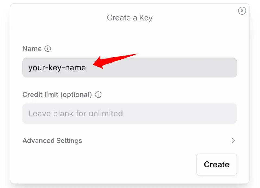This screenshot has width=260, height=188.
Task: Close the Create a Key dialog
Action: [x=242, y=11]
